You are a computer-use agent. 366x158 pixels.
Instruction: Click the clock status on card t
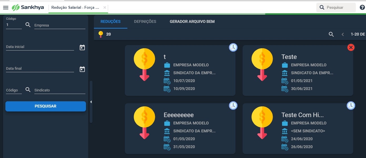pos(233,47)
